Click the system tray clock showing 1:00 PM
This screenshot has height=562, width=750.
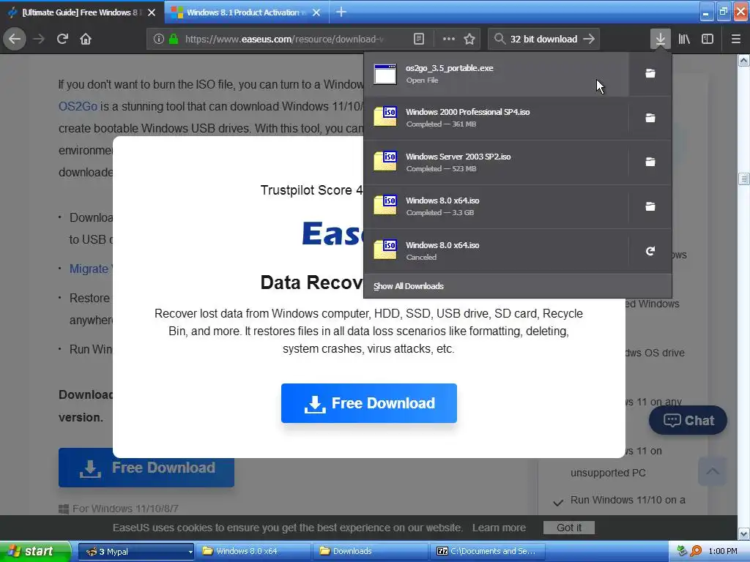click(723, 552)
